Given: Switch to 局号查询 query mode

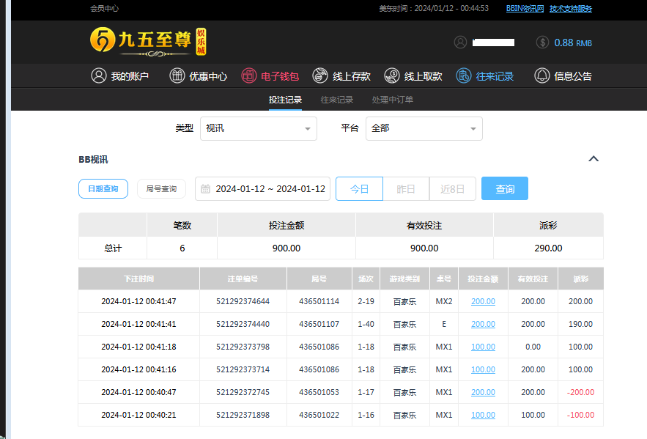Looking at the screenshot, I should [161, 188].
